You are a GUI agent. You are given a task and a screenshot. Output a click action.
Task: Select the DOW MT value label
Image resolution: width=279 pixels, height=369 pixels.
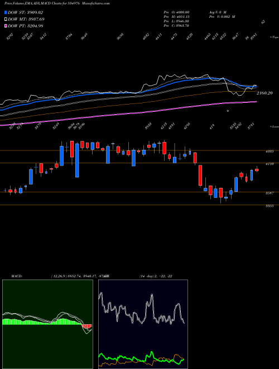(26, 20)
